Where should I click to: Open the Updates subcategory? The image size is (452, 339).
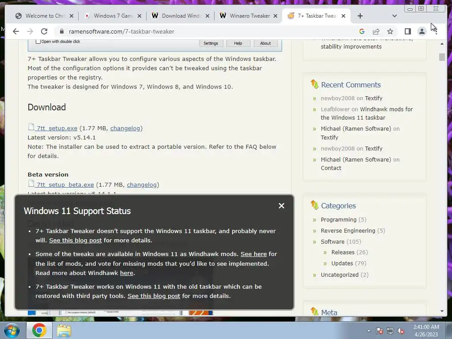(x=342, y=263)
